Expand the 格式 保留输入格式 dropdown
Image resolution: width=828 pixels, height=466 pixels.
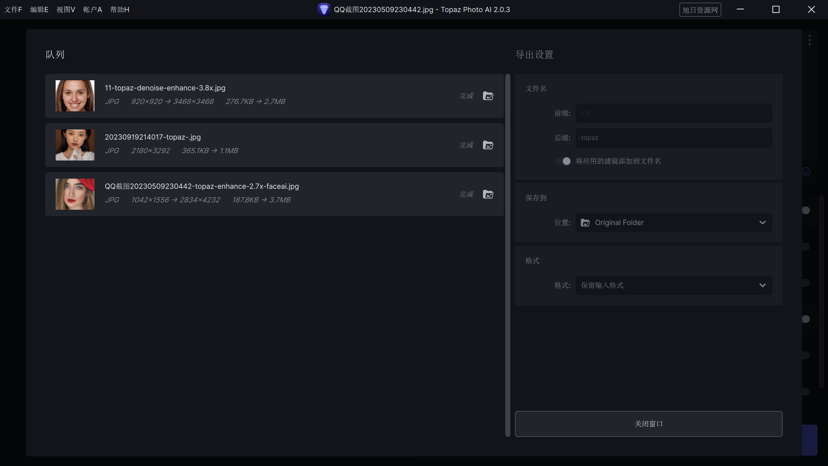point(674,285)
